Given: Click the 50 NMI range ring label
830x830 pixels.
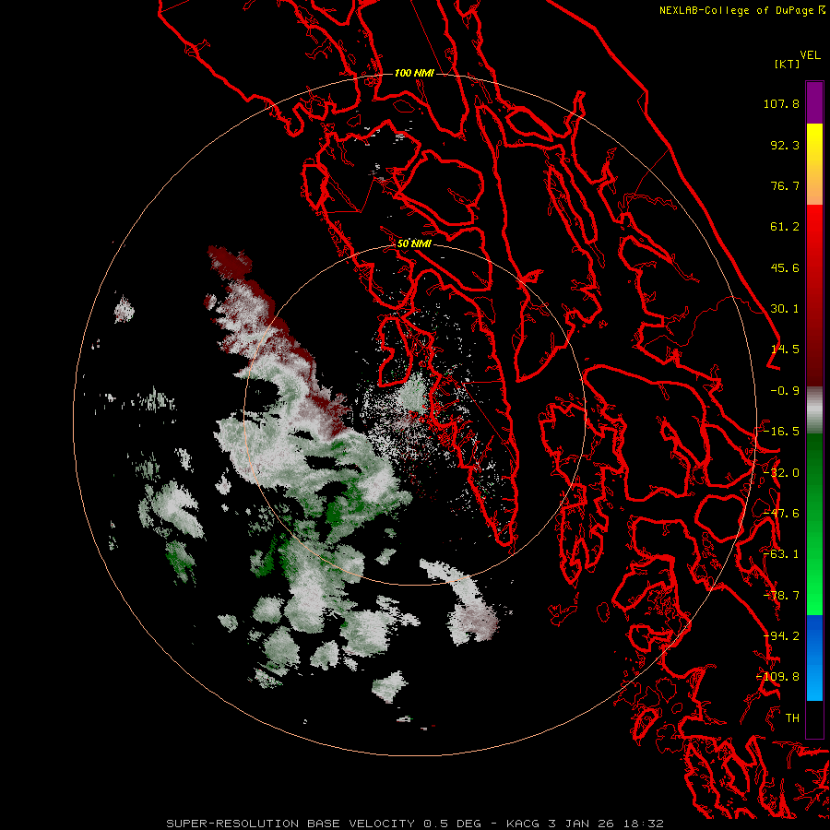Looking at the screenshot, I should tap(414, 243).
